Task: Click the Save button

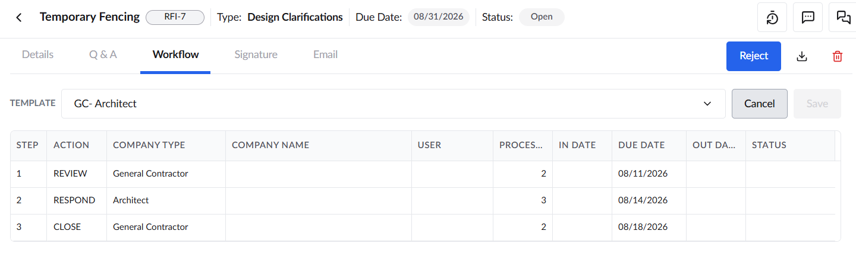Action: pyautogui.click(x=817, y=104)
